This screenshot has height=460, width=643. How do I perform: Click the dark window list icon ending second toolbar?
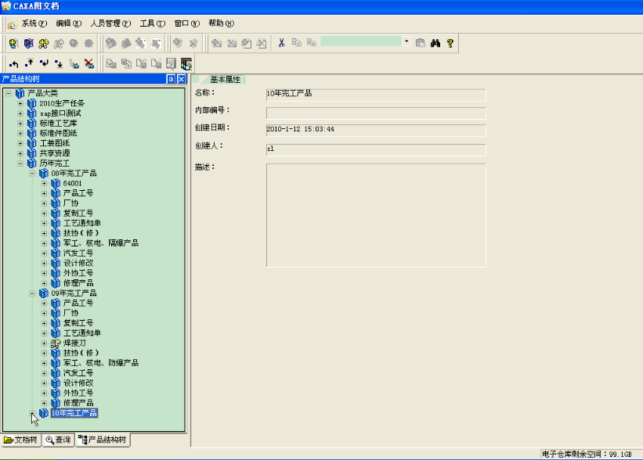click(x=186, y=63)
